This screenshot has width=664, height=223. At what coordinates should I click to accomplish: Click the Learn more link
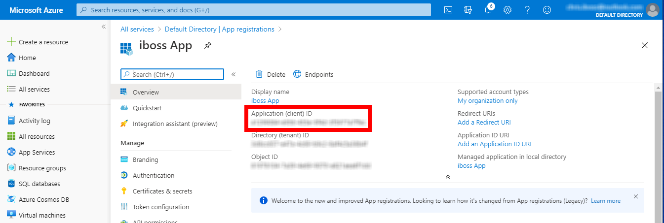click(606, 201)
